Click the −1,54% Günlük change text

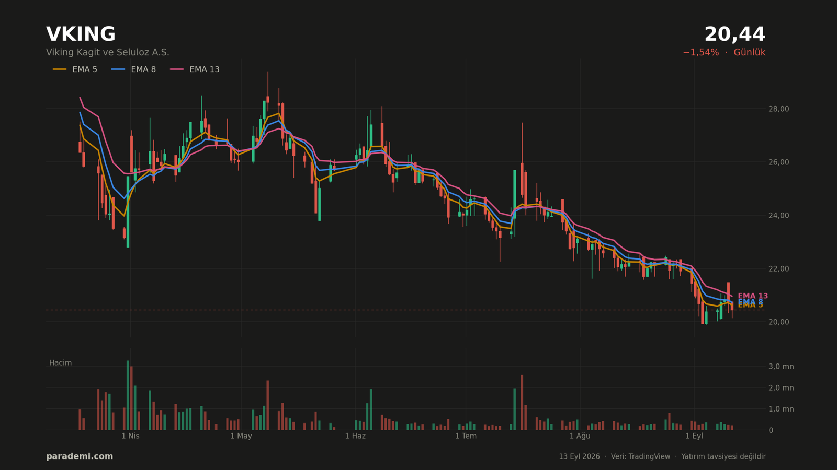(724, 53)
